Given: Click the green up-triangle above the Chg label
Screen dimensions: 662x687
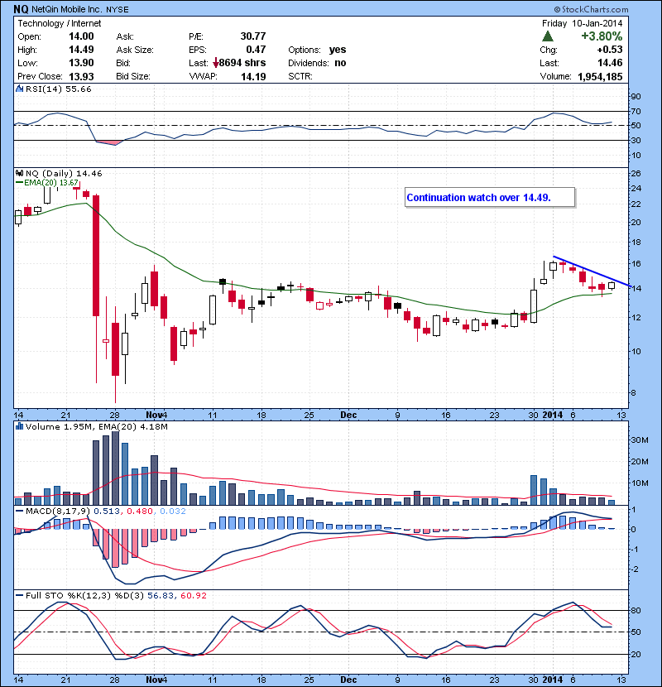Looking at the screenshot, I should (x=548, y=36).
